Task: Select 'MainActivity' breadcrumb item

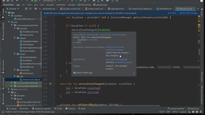Action: pyautogui.click(x=84, y=5)
